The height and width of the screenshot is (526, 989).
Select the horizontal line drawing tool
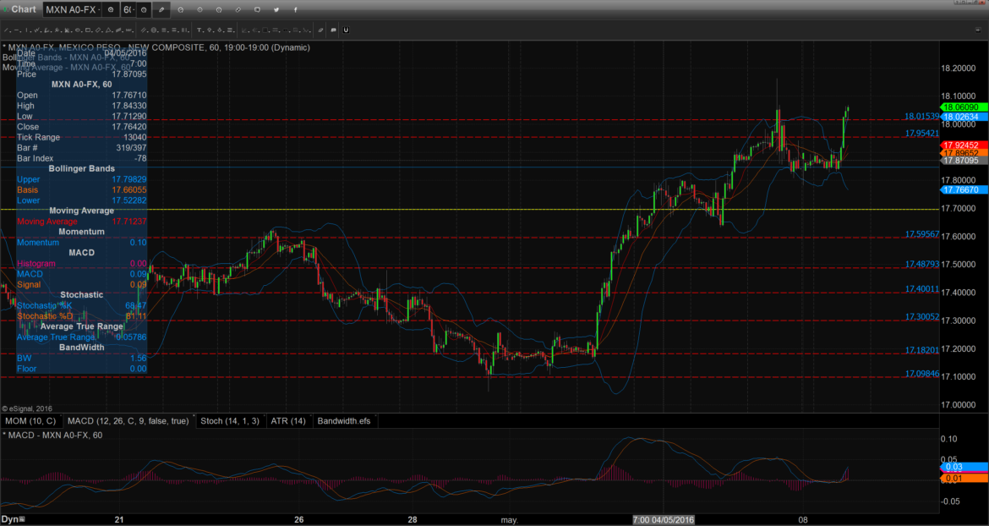[18, 30]
